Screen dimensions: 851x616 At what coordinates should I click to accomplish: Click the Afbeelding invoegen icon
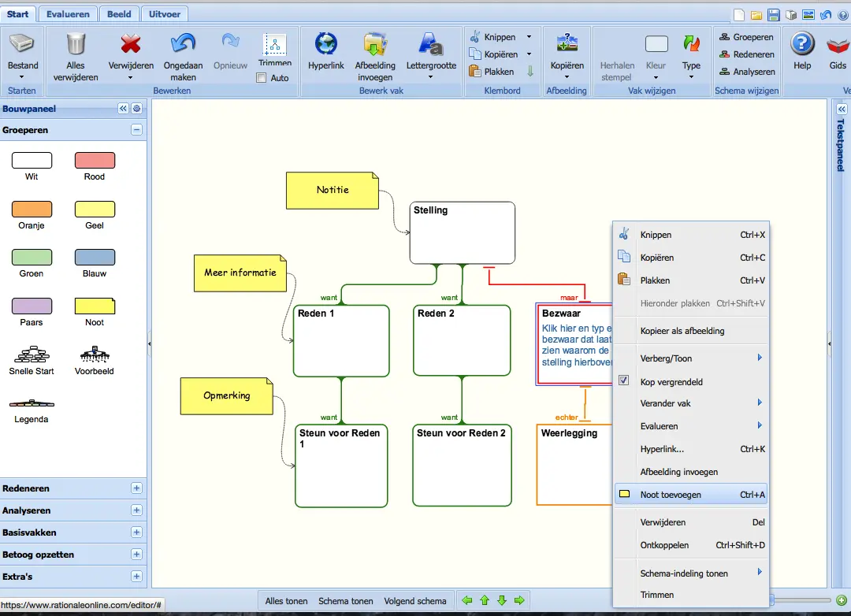tap(374, 44)
